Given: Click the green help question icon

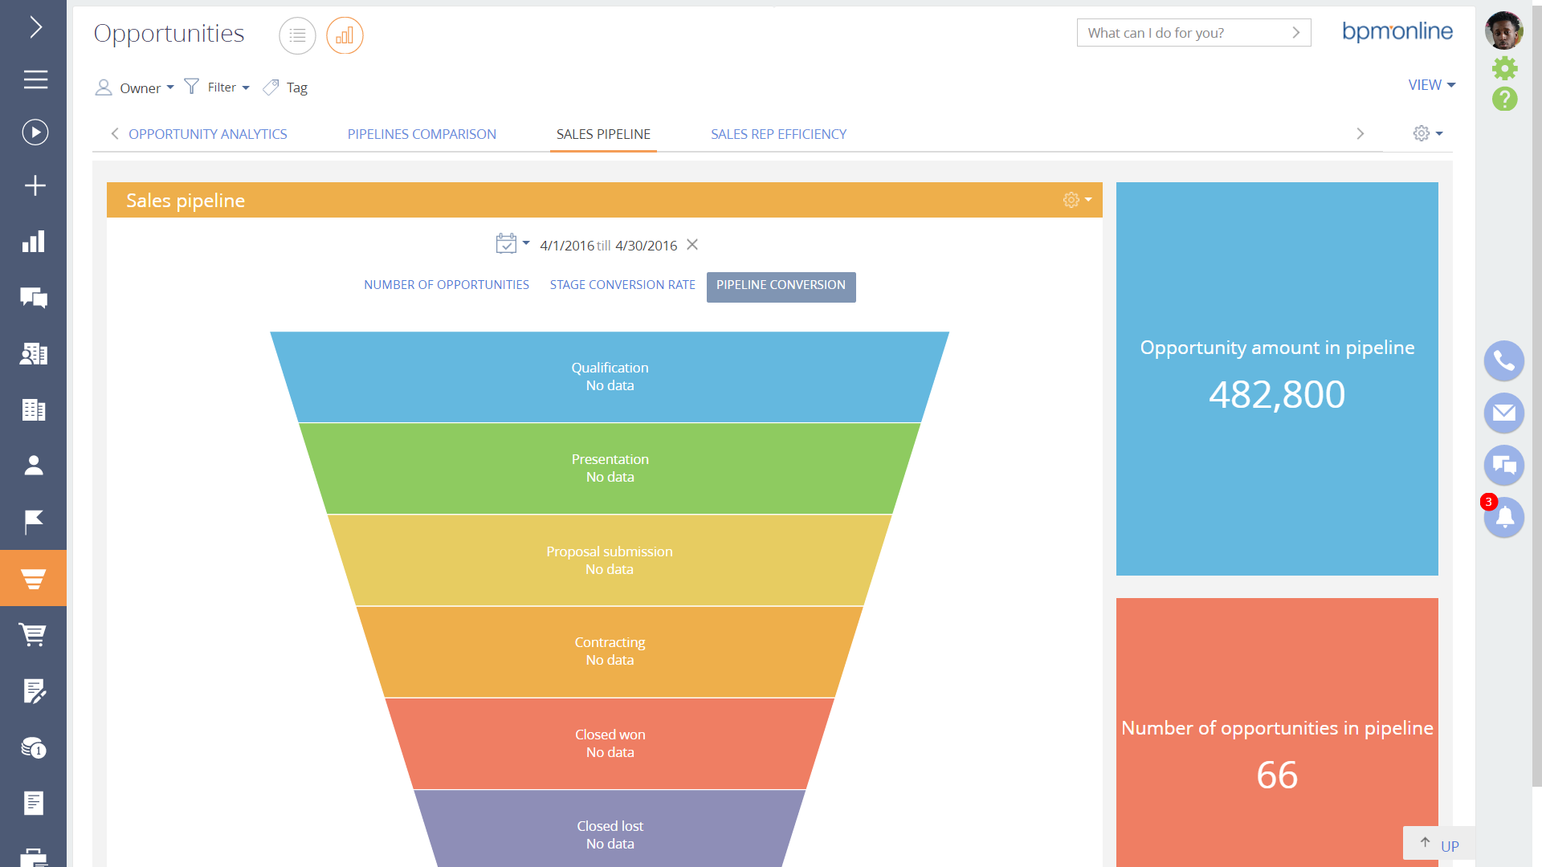Looking at the screenshot, I should point(1504,100).
